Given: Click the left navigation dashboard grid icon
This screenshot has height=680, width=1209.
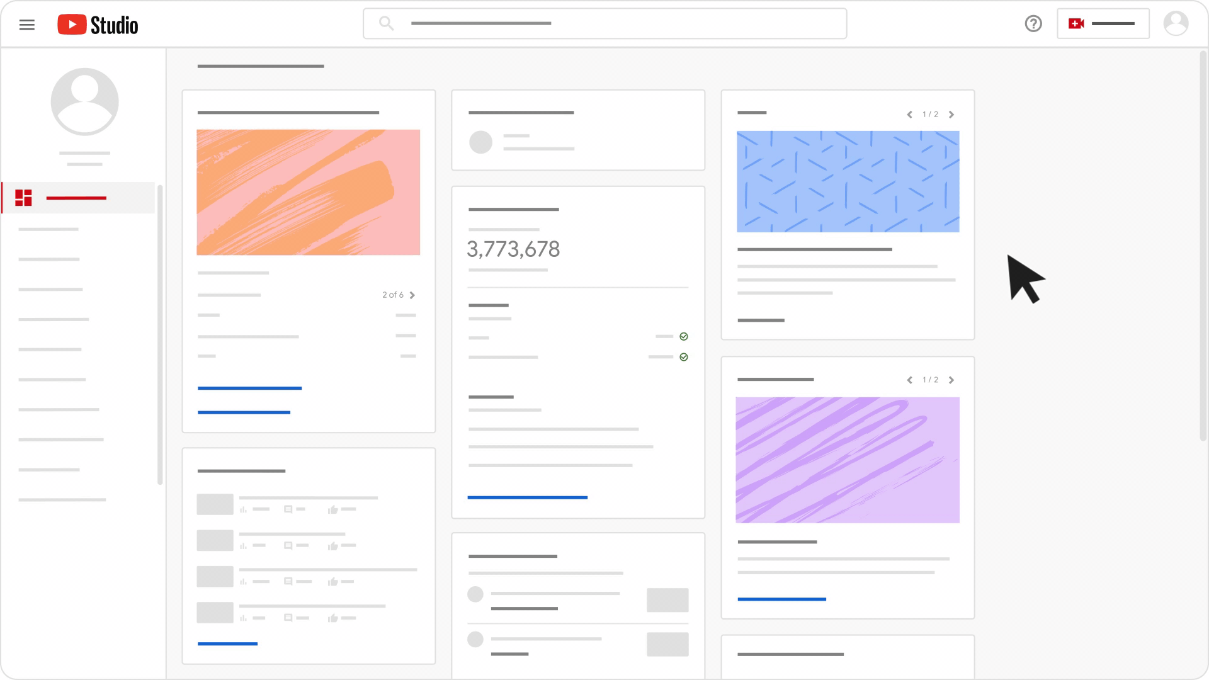Looking at the screenshot, I should [x=23, y=198].
